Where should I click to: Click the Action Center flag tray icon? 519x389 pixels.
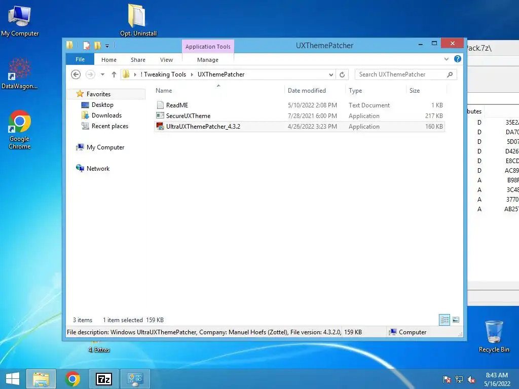[x=447, y=379]
